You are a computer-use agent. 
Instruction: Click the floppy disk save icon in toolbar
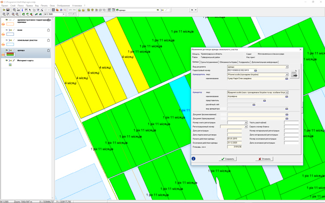click(x=8, y=10)
